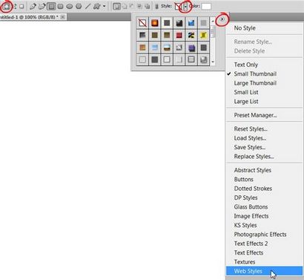
Task: Switch the style view to Large Thumbnail
Action: coord(255,83)
